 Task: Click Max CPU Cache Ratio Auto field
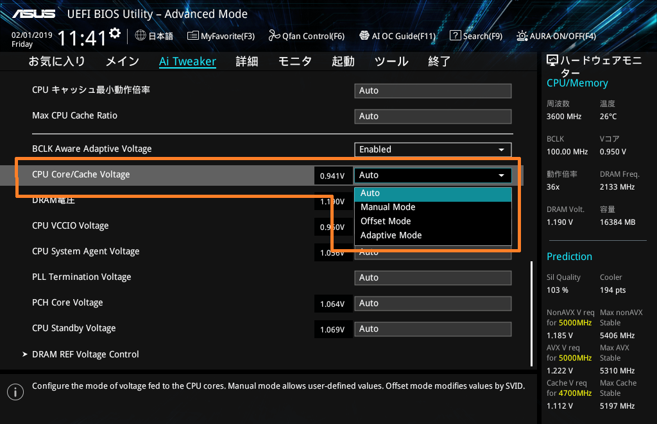click(x=433, y=116)
